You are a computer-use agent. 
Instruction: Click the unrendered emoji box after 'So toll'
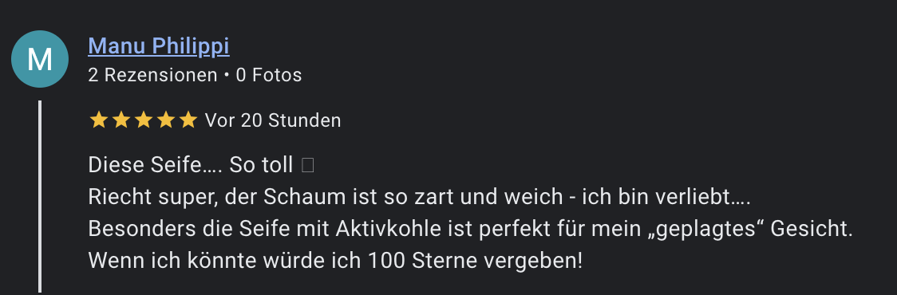coord(308,165)
